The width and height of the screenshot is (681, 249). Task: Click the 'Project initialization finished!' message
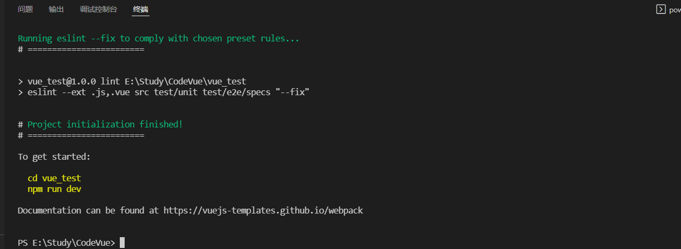(105, 124)
